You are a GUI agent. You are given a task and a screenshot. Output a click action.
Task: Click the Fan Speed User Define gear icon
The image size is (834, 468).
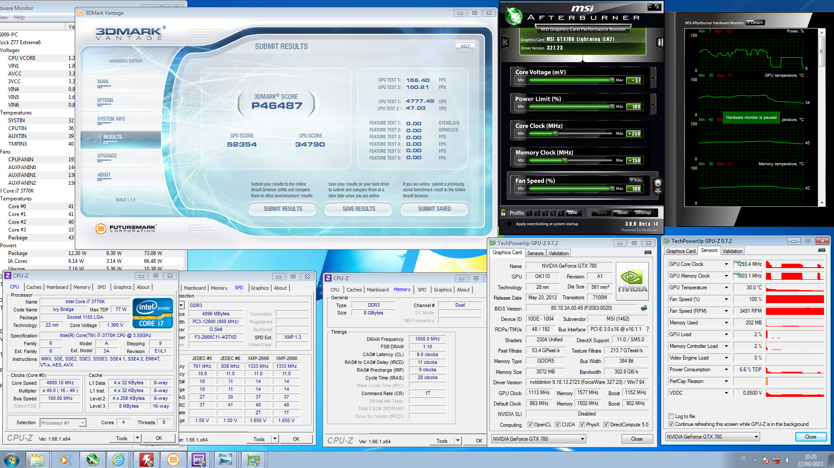coord(658,185)
